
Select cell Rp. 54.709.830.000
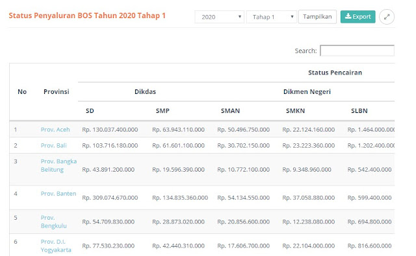tap(109, 222)
